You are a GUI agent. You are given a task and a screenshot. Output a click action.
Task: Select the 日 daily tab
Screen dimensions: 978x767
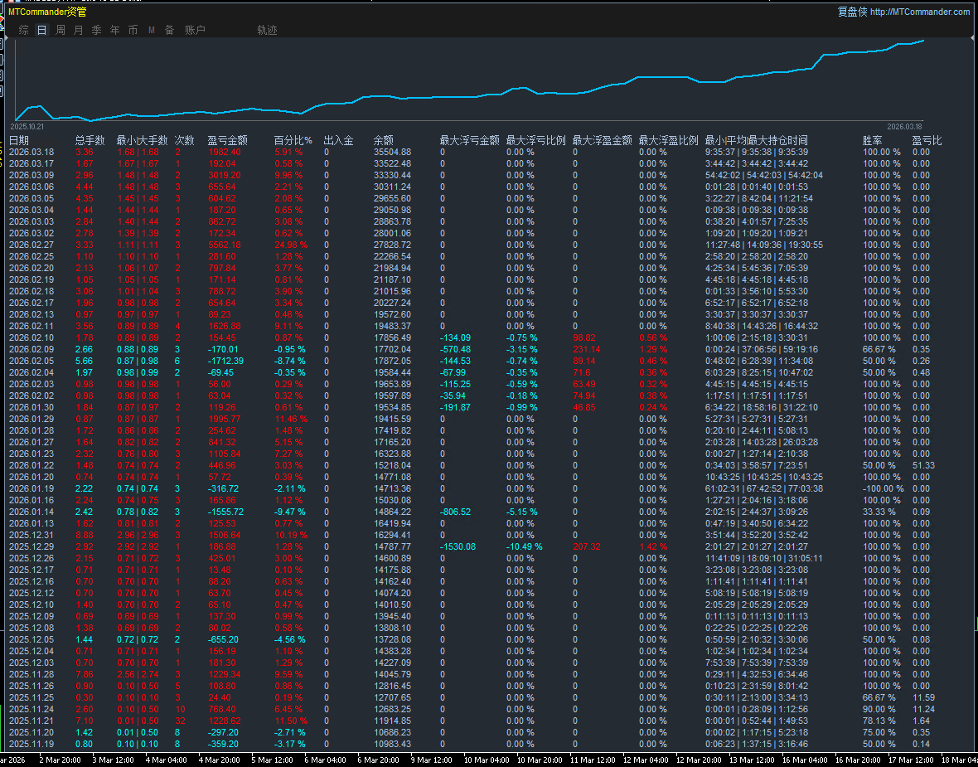pyautogui.click(x=42, y=30)
